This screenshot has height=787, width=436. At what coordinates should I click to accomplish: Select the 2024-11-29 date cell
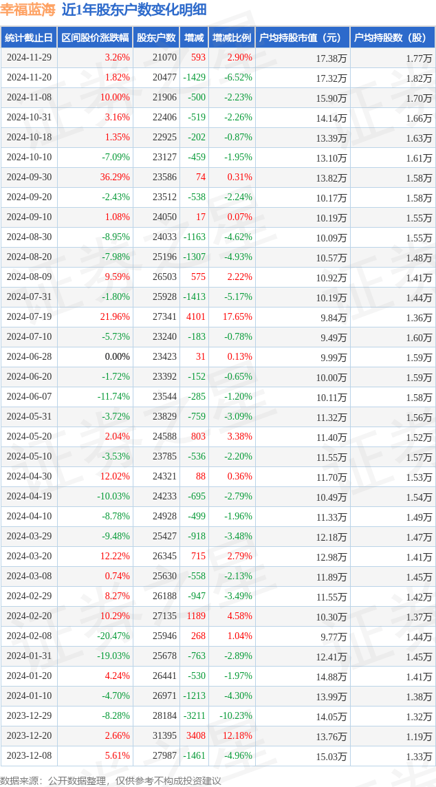point(29,58)
